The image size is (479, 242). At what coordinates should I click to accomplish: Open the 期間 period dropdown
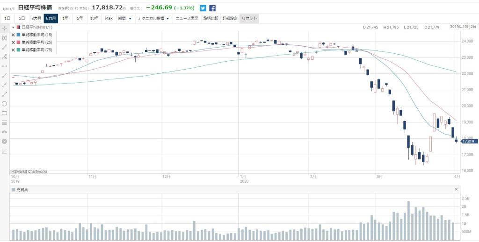(124, 18)
